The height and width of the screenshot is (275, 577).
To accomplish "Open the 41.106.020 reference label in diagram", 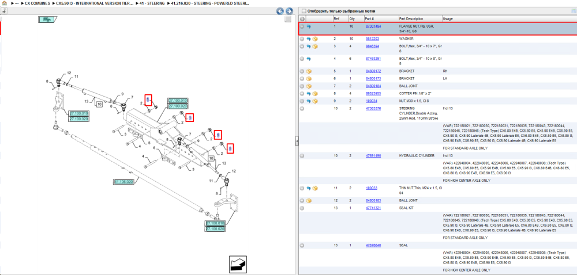I will (x=123, y=181).
